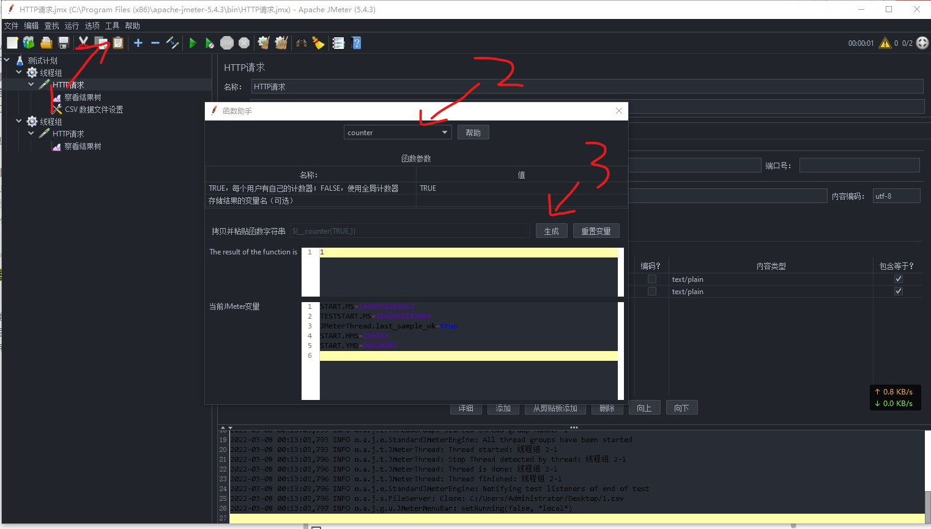Expand all nodes with plus icon

pos(138,43)
